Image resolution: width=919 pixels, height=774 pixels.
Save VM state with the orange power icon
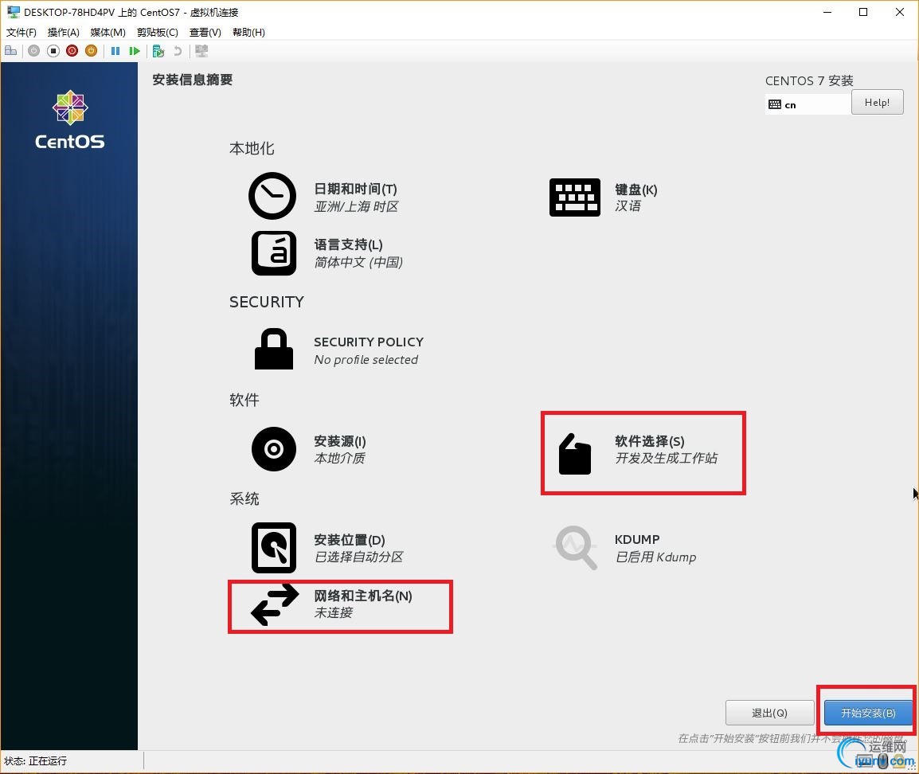click(91, 51)
